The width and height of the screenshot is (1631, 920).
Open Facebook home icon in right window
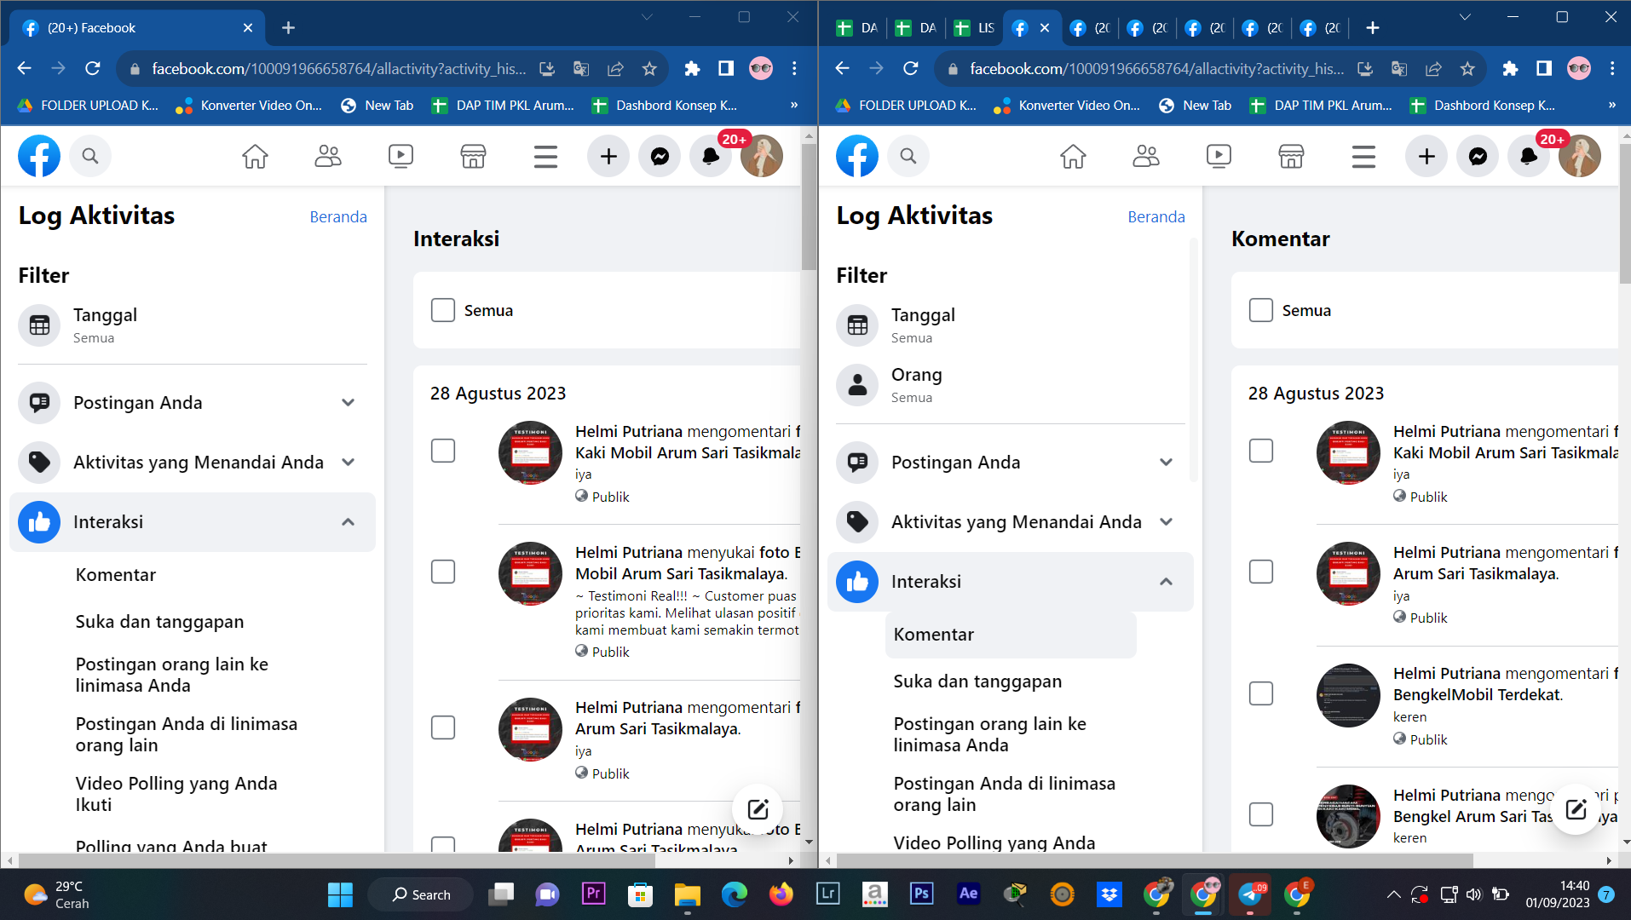1073,157
